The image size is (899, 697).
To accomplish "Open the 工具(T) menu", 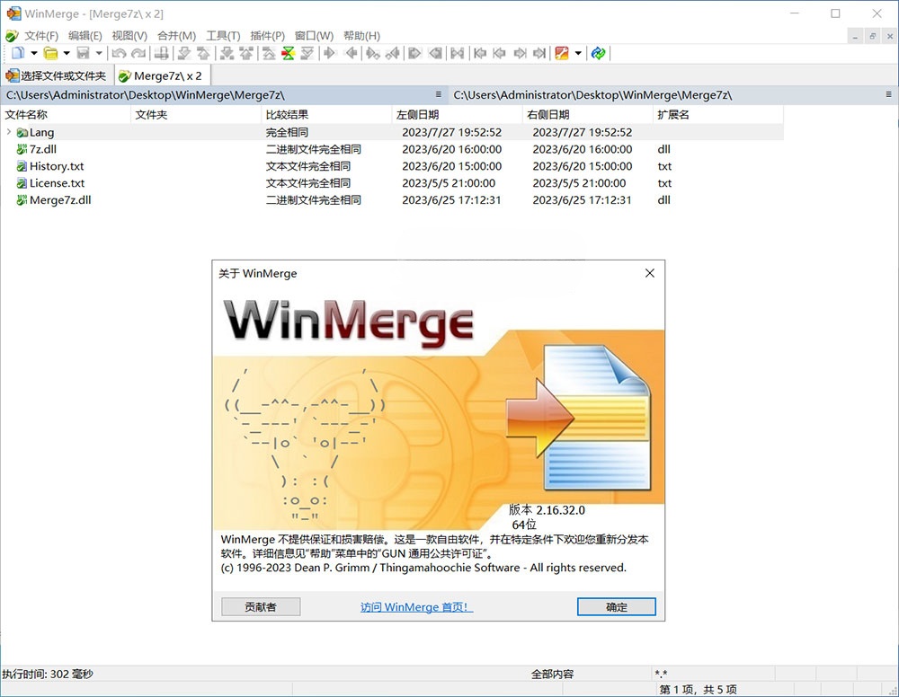I will click(x=223, y=36).
